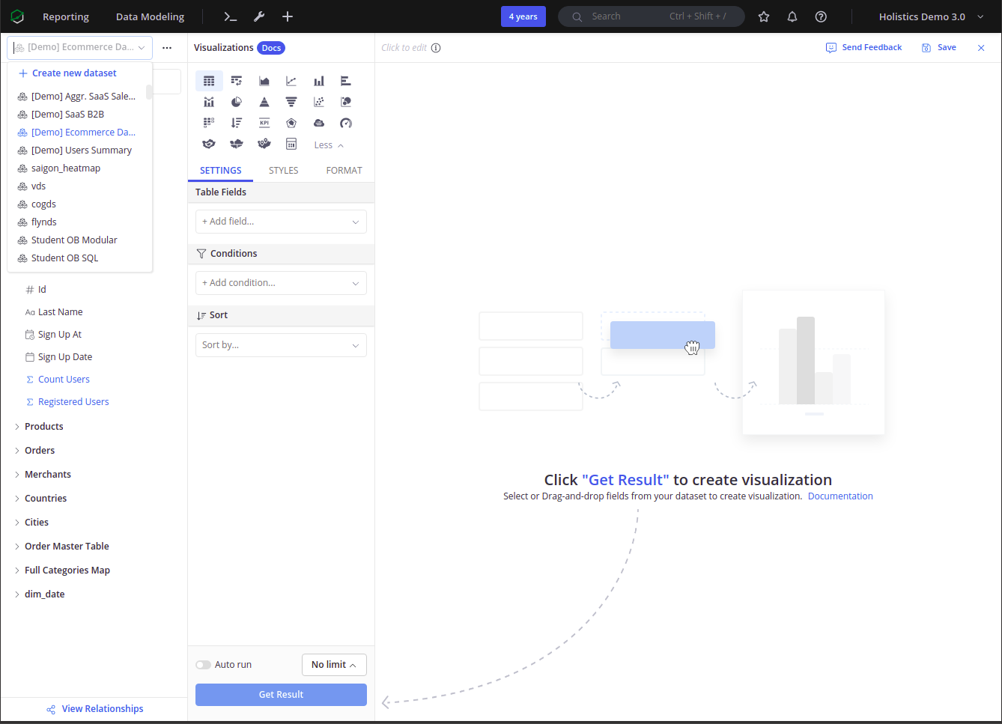Pick the gauge chart visualization

click(346, 123)
